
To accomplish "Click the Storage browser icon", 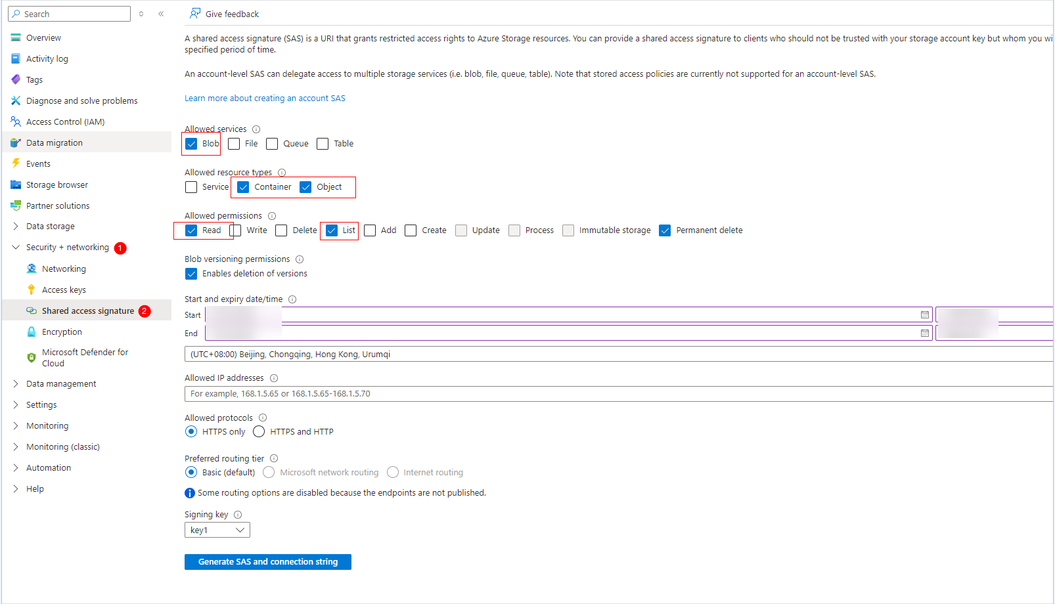I will [16, 185].
